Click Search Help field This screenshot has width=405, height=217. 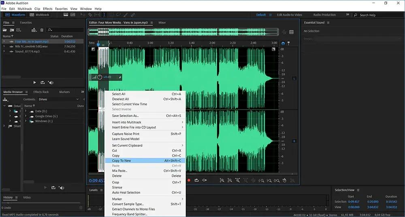(377, 15)
